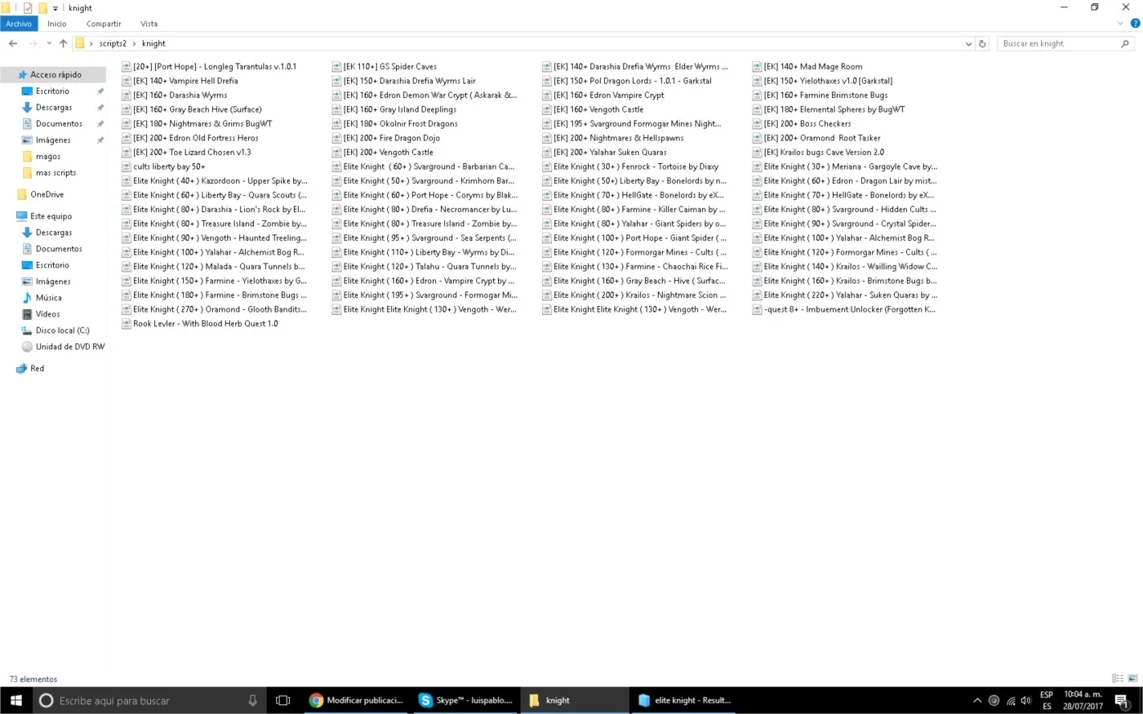Open Task View on taskbar

click(282, 700)
